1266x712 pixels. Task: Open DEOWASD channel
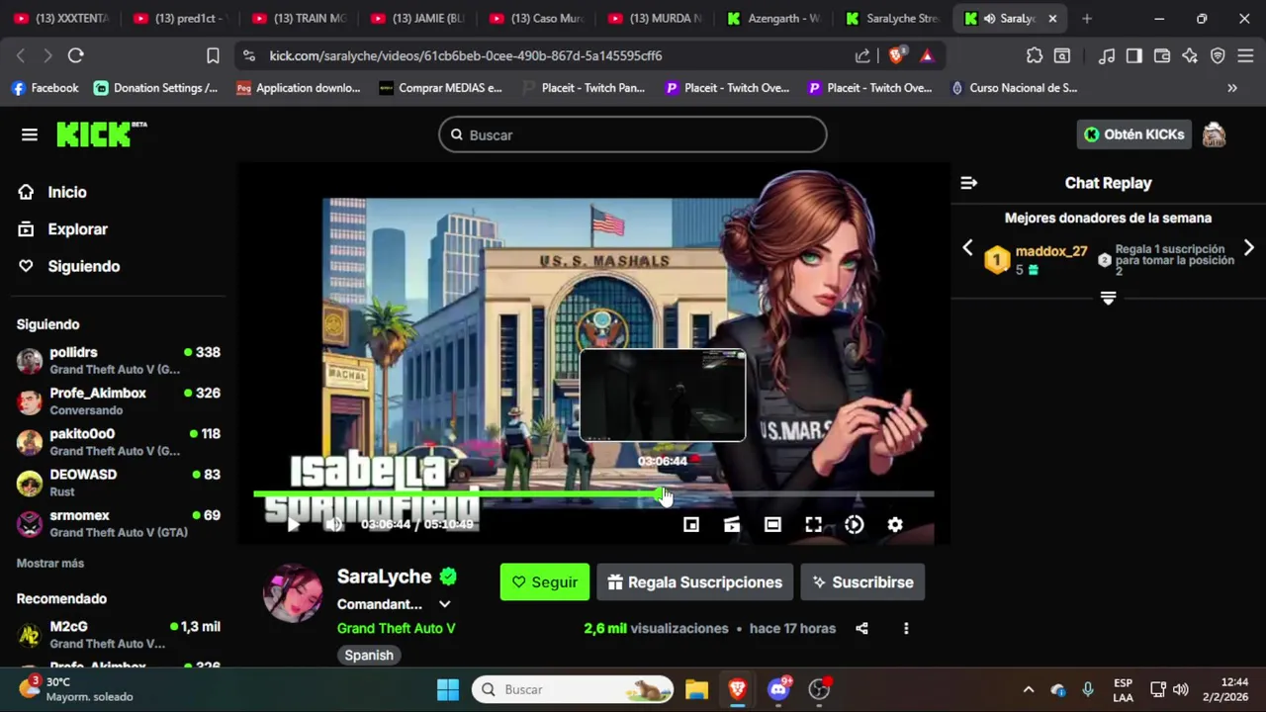pos(119,483)
